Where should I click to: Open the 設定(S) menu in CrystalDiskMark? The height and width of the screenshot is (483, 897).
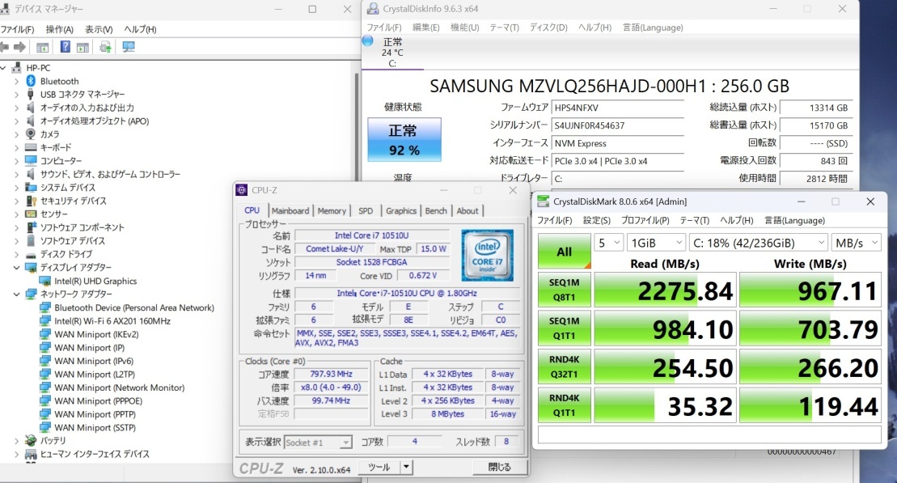click(x=597, y=220)
